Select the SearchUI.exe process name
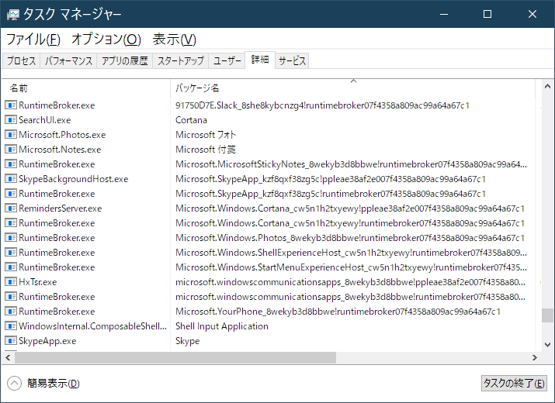 [x=44, y=120]
